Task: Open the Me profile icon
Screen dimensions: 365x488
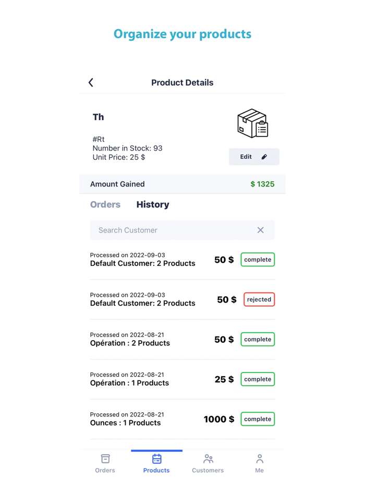Action: tap(259, 463)
